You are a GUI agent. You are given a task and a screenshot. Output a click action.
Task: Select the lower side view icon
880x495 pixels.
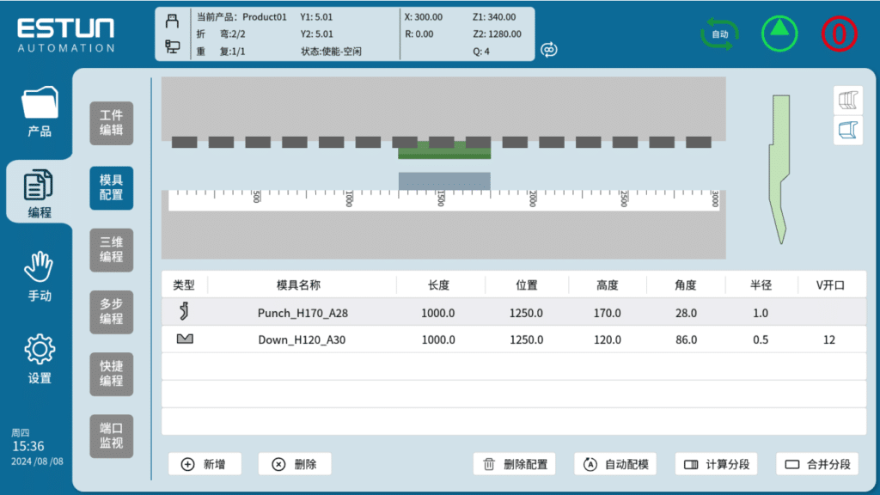pyautogui.click(x=848, y=131)
